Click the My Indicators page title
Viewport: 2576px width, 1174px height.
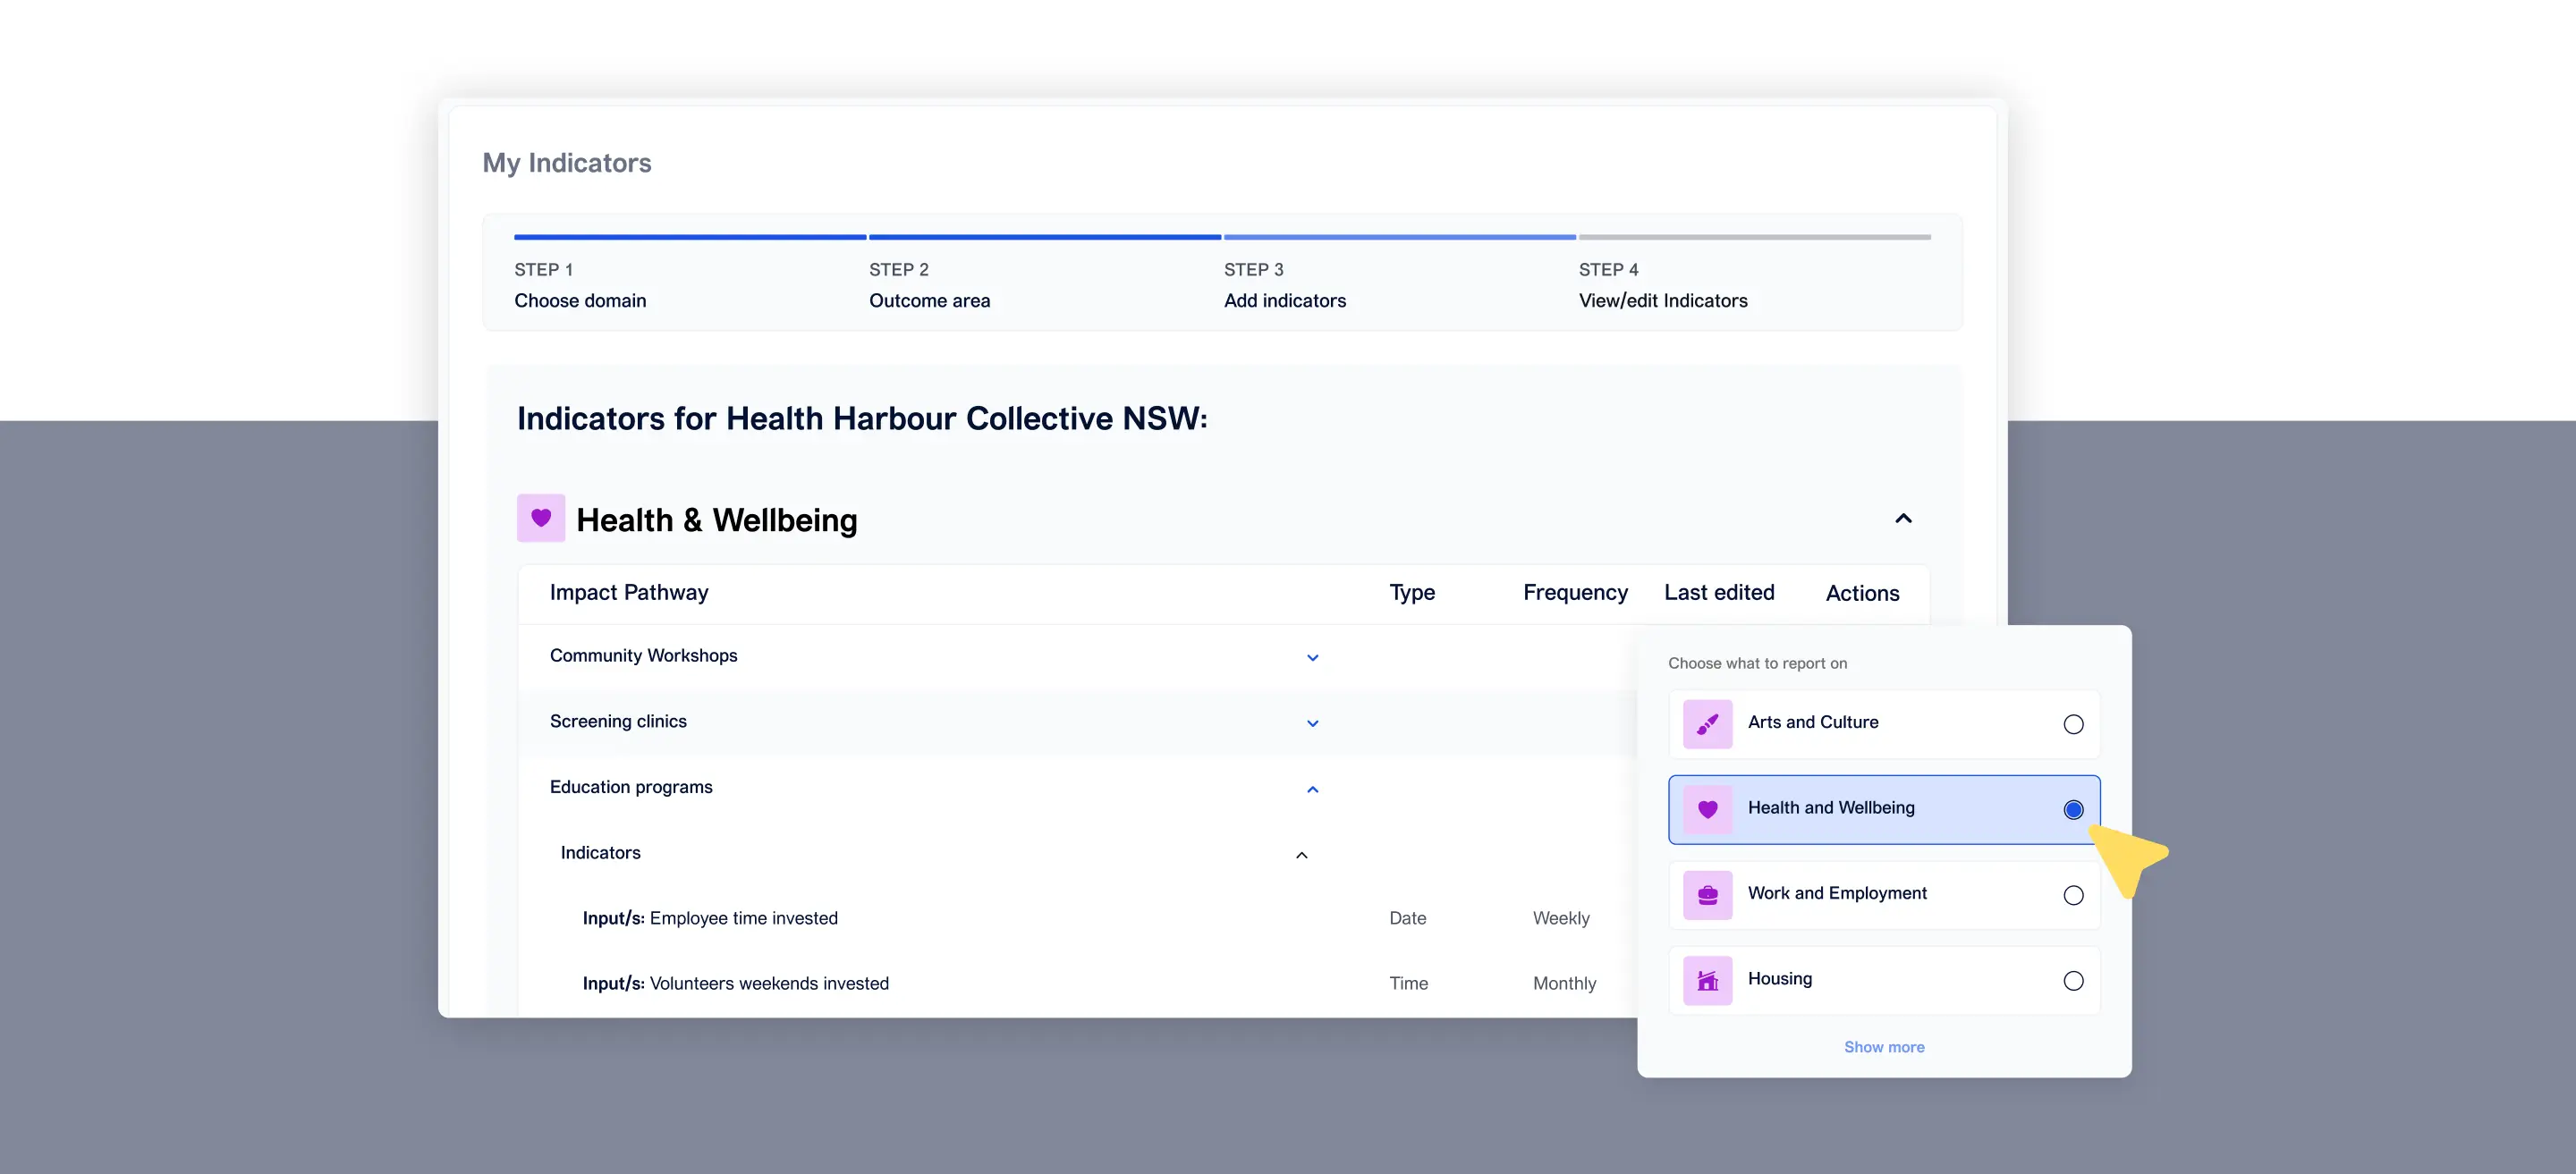coord(566,163)
